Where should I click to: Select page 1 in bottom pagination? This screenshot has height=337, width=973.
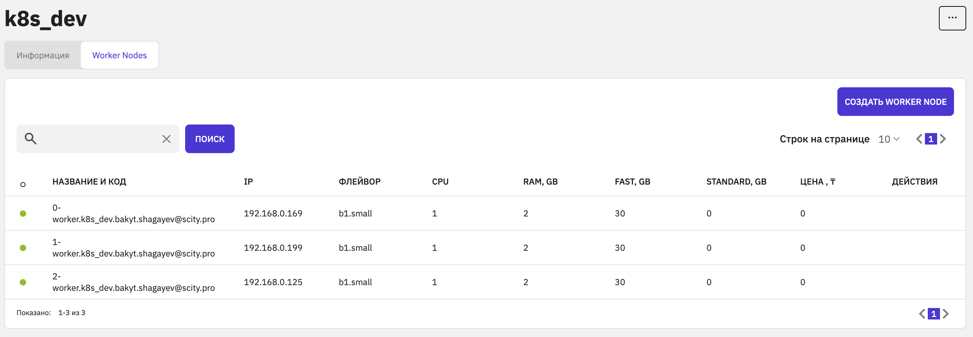pos(933,314)
